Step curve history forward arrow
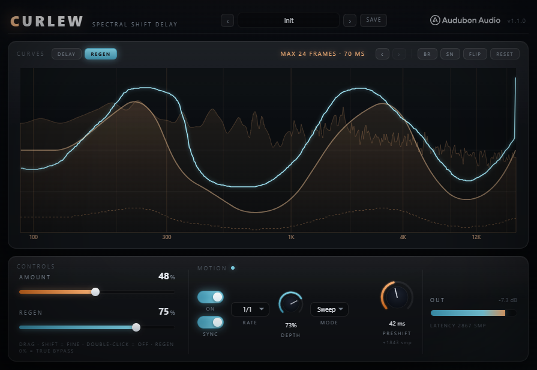 point(399,54)
